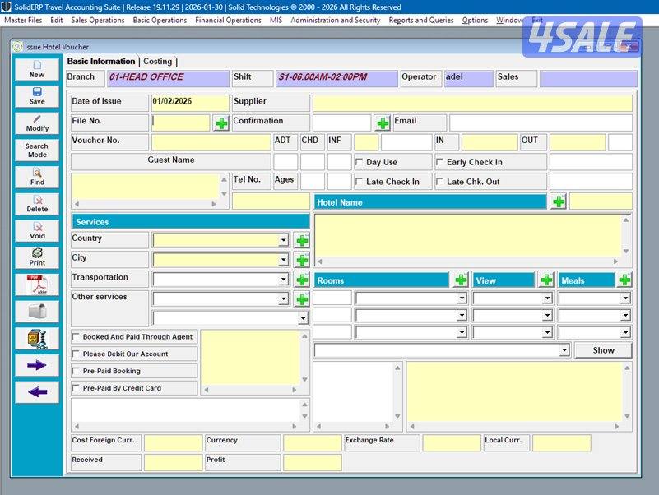Click the Modify icon in the sidebar
659x495 pixels.
[x=35, y=125]
